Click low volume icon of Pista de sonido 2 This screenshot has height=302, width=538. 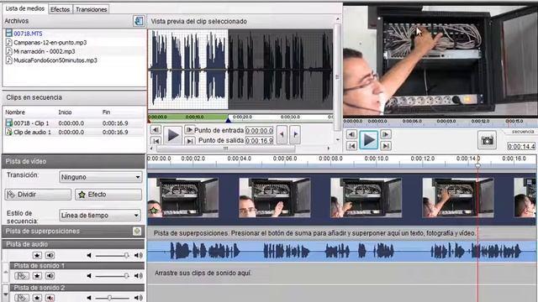[x=89, y=298]
